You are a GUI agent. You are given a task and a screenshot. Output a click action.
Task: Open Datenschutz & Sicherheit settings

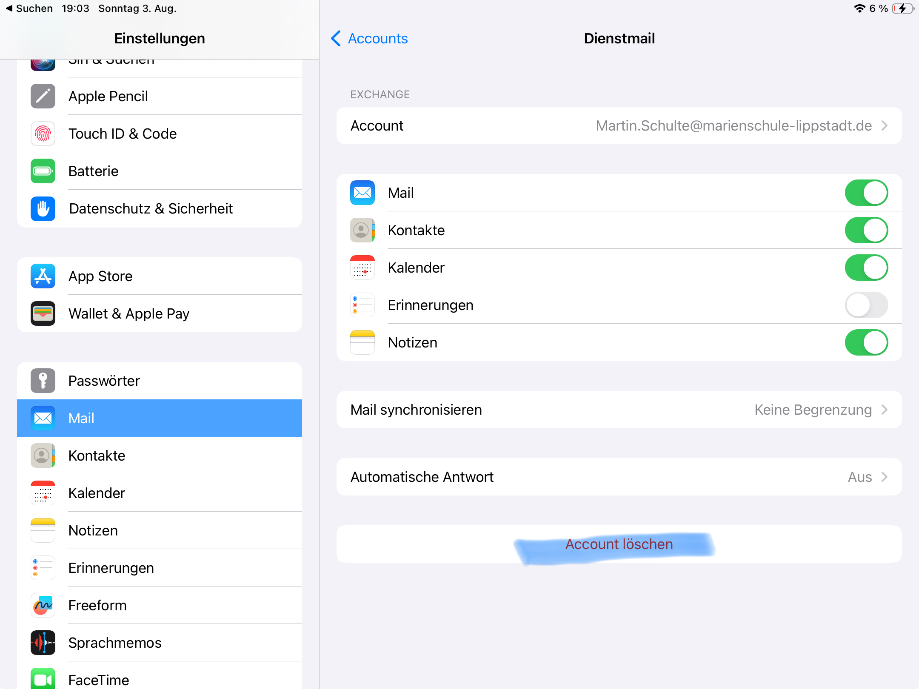(160, 208)
